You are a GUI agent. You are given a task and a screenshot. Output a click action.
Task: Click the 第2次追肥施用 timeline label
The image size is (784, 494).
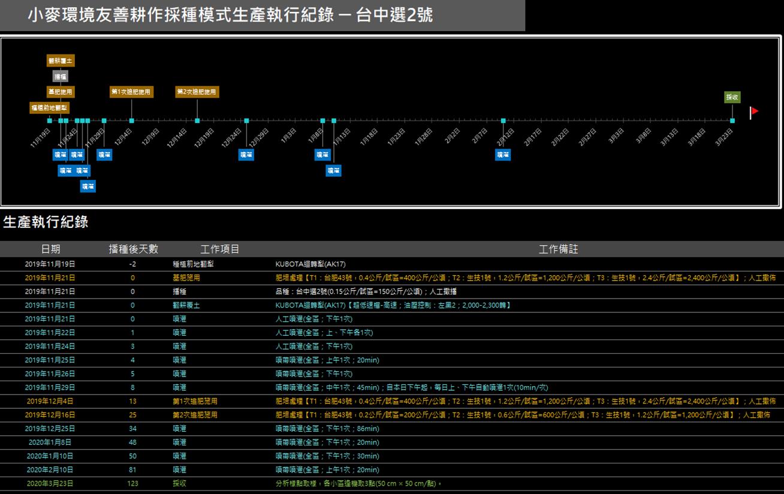[x=197, y=92]
